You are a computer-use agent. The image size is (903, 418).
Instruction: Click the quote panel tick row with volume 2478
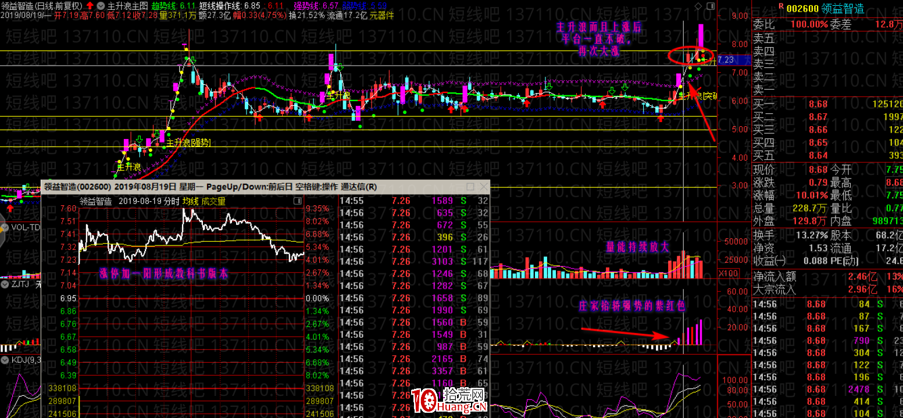coord(828,390)
